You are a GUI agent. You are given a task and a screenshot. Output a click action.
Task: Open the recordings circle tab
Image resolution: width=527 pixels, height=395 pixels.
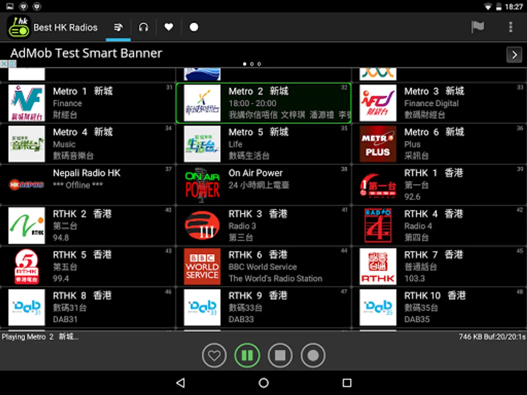(x=194, y=27)
